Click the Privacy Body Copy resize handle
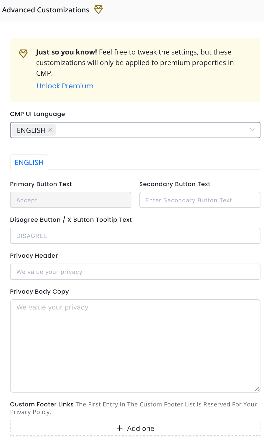Viewport: 264px width, 440px height. pos(257,389)
